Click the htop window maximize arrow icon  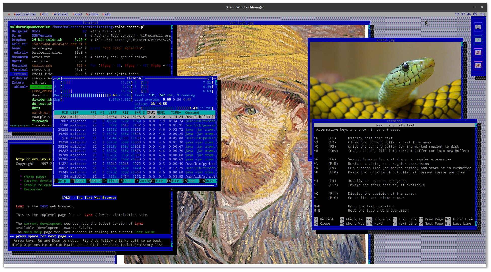coord(210,78)
